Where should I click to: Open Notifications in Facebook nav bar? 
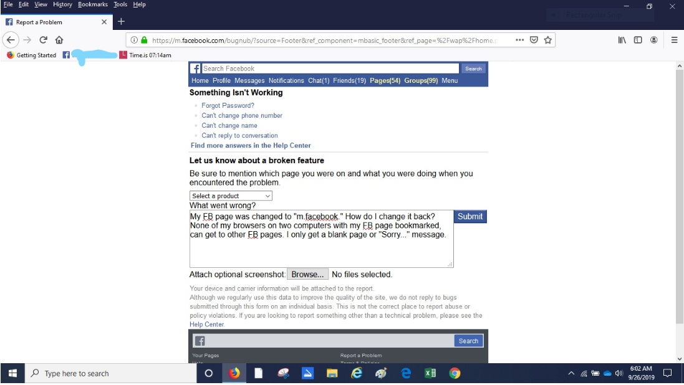(286, 80)
